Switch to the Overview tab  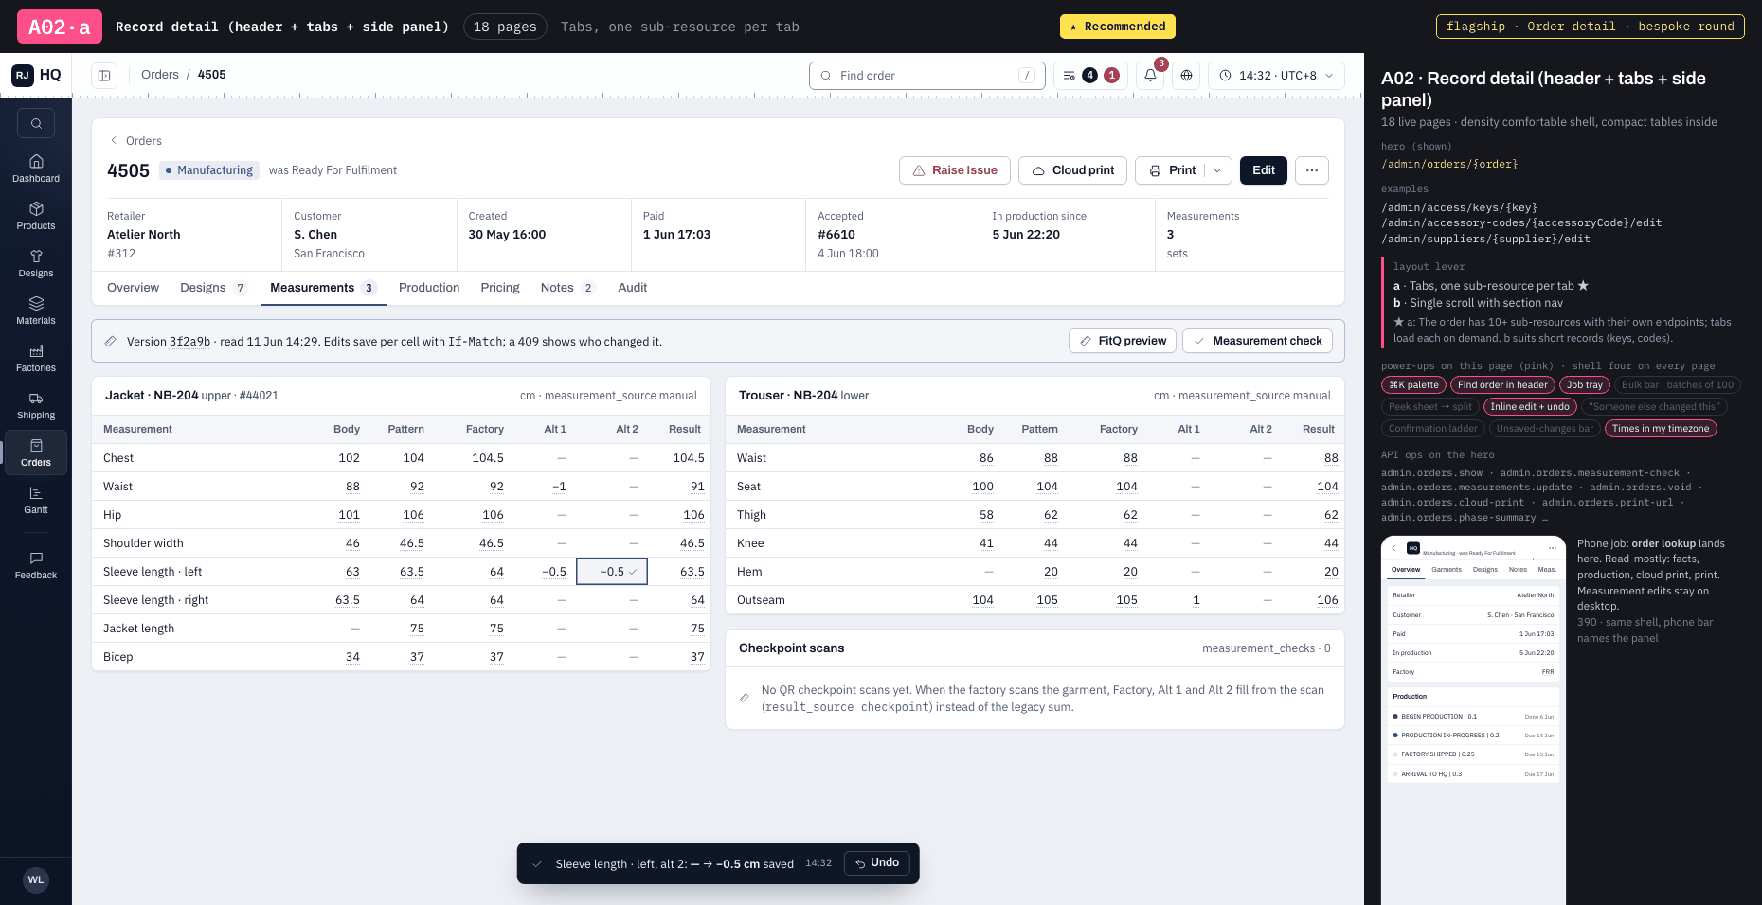[133, 288]
